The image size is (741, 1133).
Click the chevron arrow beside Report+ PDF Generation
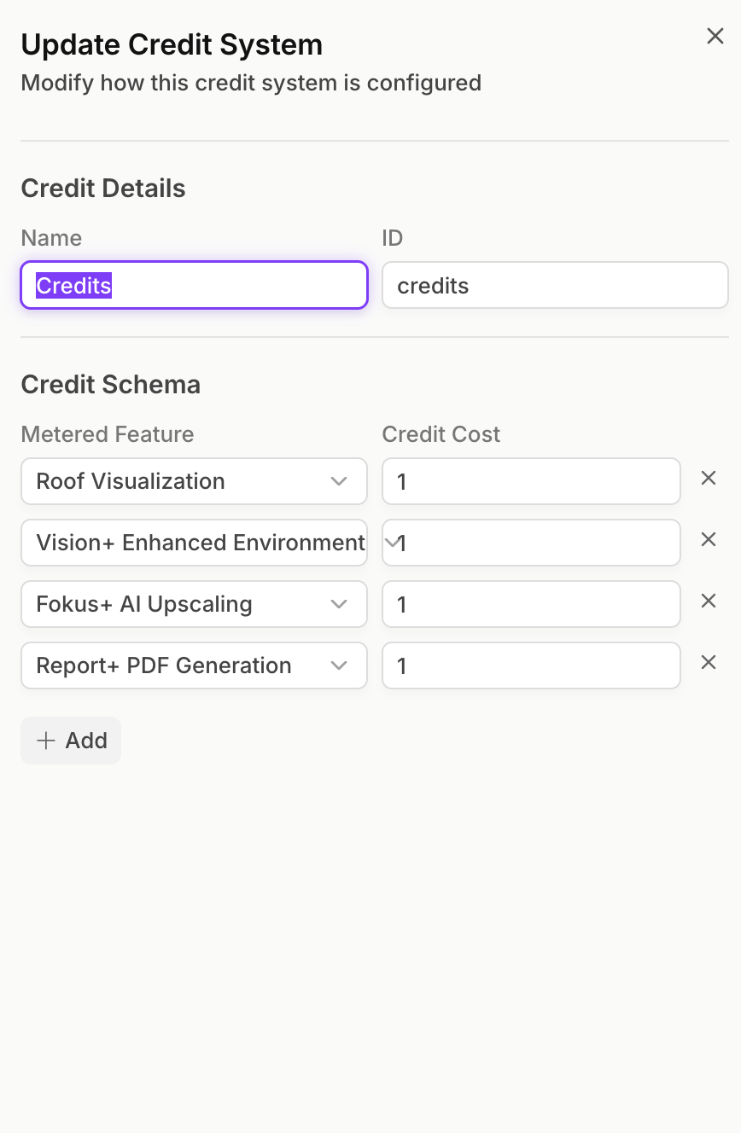tap(339, 665)
